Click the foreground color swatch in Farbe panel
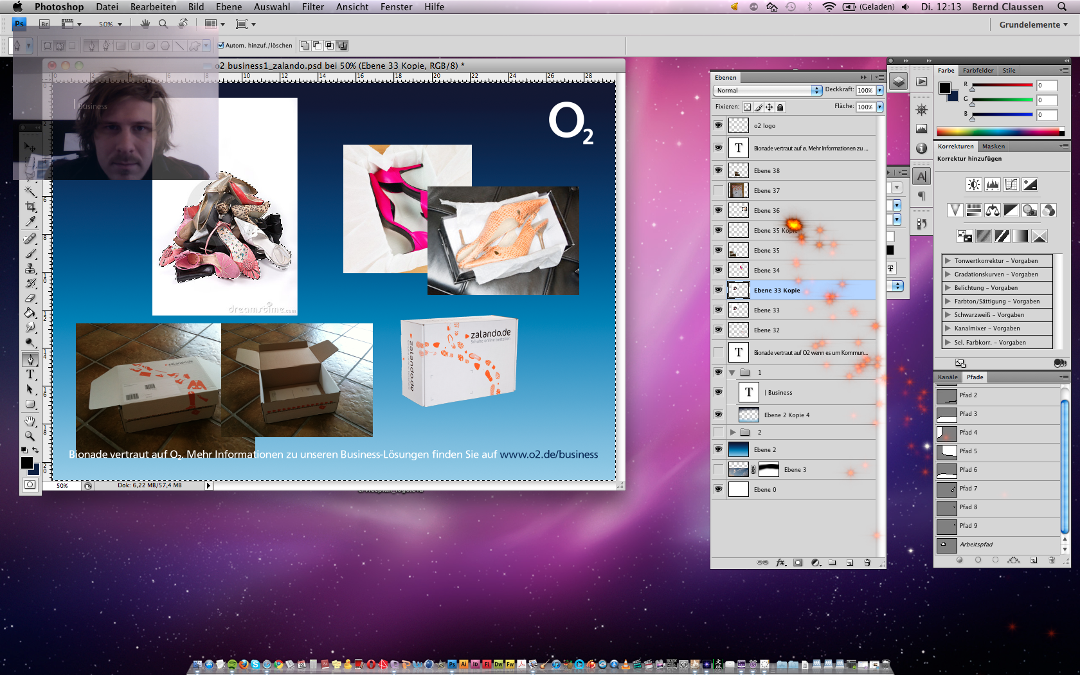This screenshot has width=1080, height=675. pyautogui.click(x=944, y=88)
